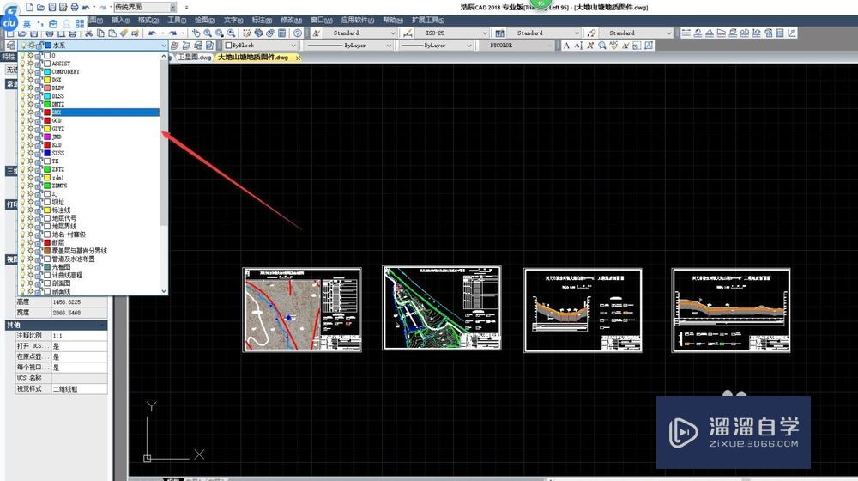Image resolution: width=858 pixels, height=481 pixels.
Task: Click the Properties palette icon in the toolbar
Action: [246, 33]
